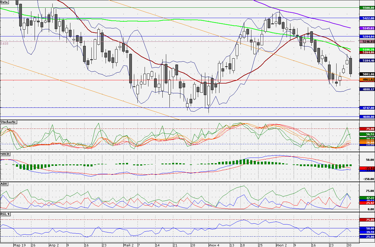
Task: Select the Stochastic 75.00 overbought tag
Action: 367,129
